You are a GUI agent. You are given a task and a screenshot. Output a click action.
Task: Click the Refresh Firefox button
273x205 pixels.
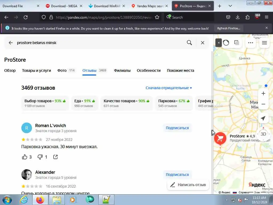pyautogui.click(x=228, y=28)
